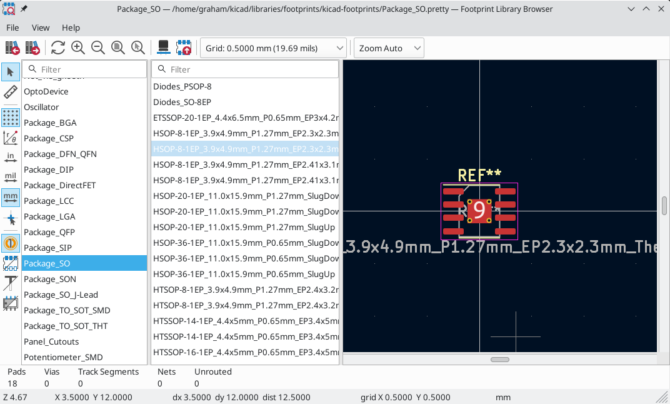
Task: Show previous footprint in library
Action: point(12,48)
